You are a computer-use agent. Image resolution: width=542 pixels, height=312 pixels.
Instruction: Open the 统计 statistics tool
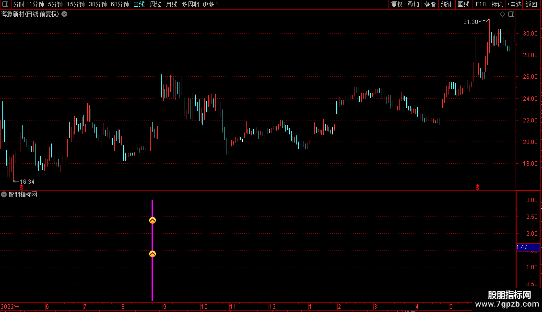(447, 4)
